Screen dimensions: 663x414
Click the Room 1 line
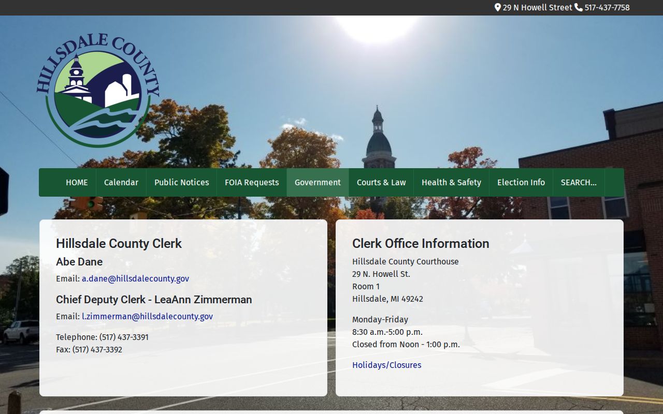tap(366, 286)
